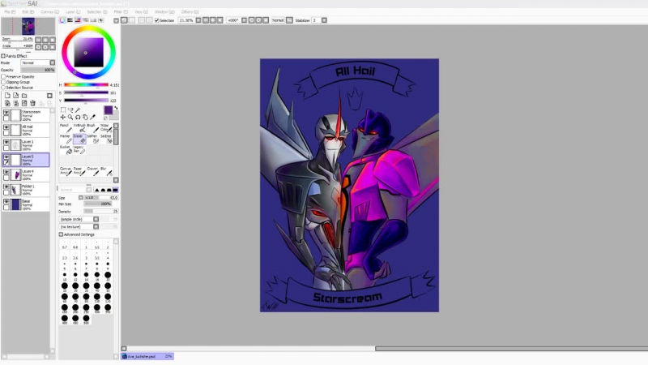648x365 pixels.
Task: Select the Pencil tool
Action: point(65,128)
